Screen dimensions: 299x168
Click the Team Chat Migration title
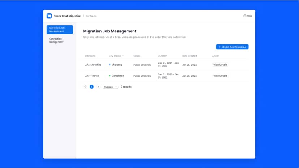(x=68, y=16)
